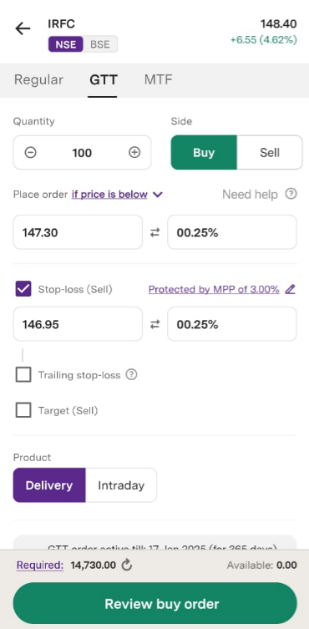
Task: Swap stop-loss price and percentage icon
Action: pyautogui.click(x=154, y=324)
